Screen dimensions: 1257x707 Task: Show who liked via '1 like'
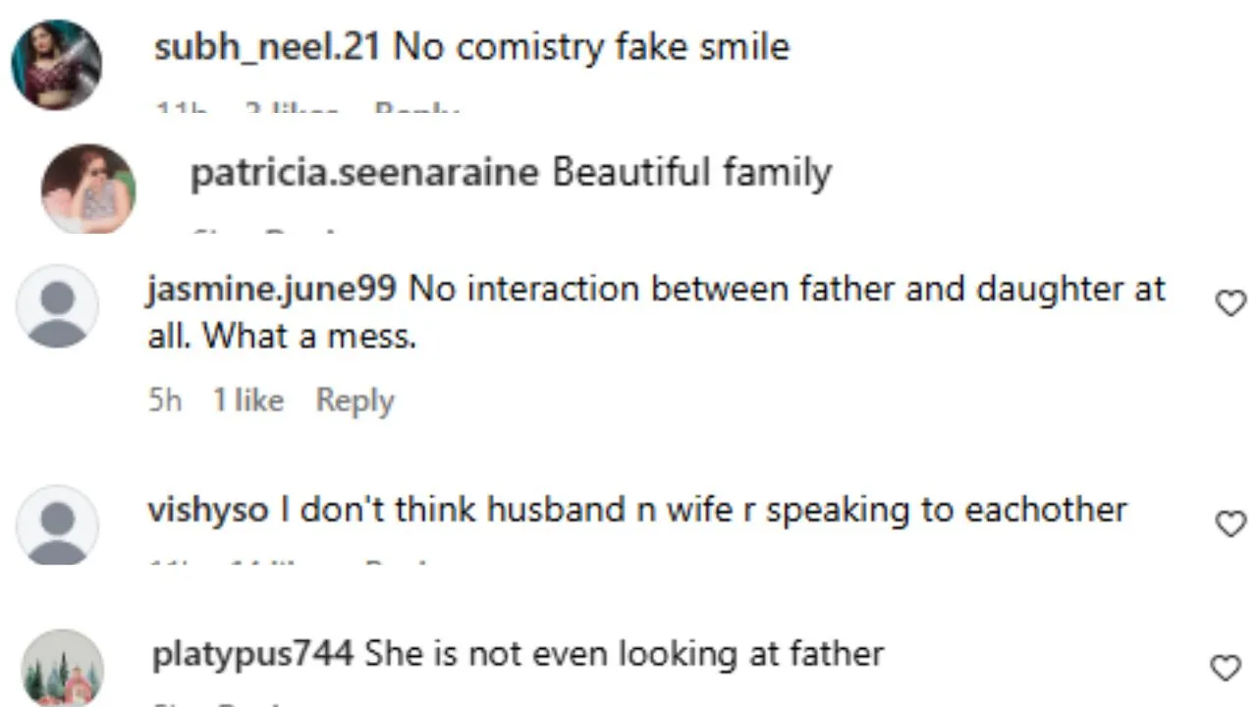pos(248,401)
